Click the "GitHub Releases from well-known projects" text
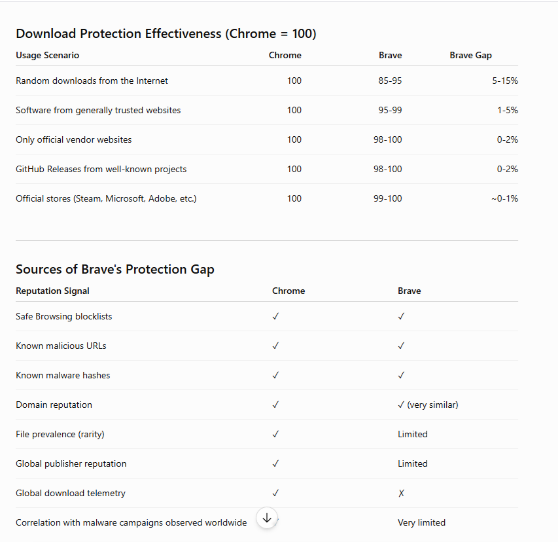Image resolution: width=558 pixels, height=542 pixels. click(x=101, y=169)
